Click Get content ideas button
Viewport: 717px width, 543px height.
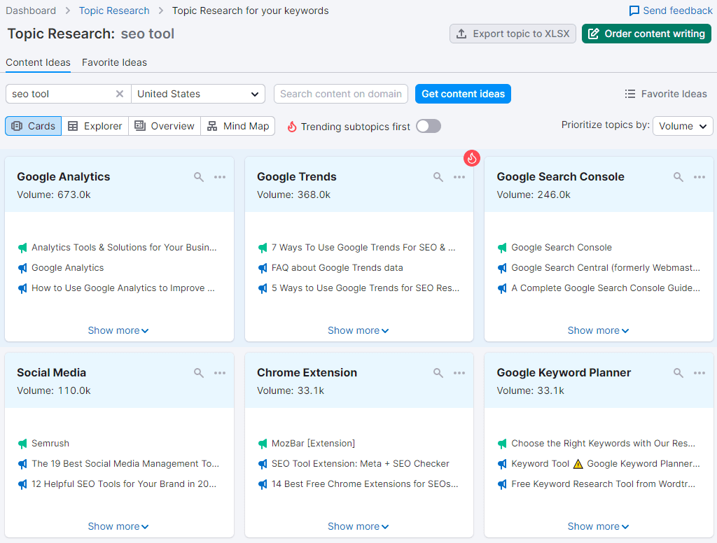[x=463, y=94]
